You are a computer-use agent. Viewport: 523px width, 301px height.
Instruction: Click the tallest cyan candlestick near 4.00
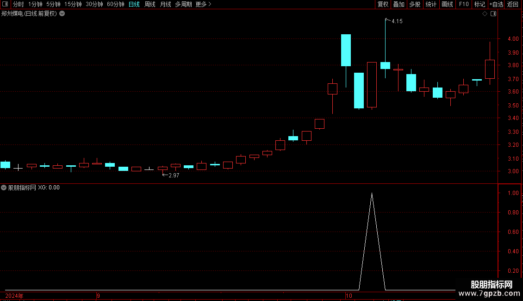[346, 50]
